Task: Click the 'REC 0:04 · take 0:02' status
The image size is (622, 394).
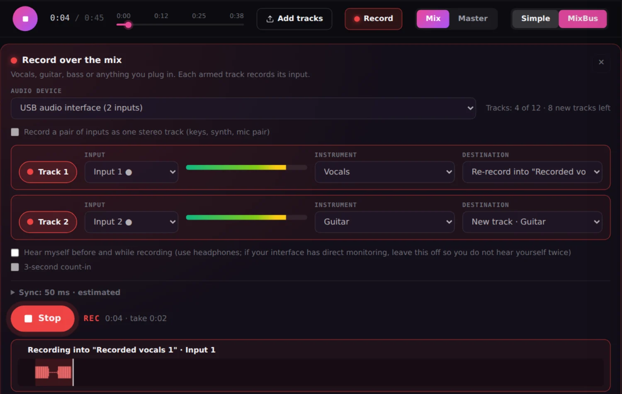Action: coord(125,319)
